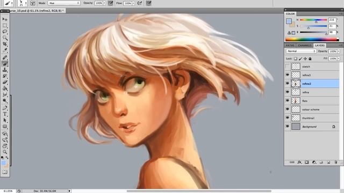Select the Quick Selection tool
Image resolution: width=344 pixels, height=193 pixels.
(5, 38)
